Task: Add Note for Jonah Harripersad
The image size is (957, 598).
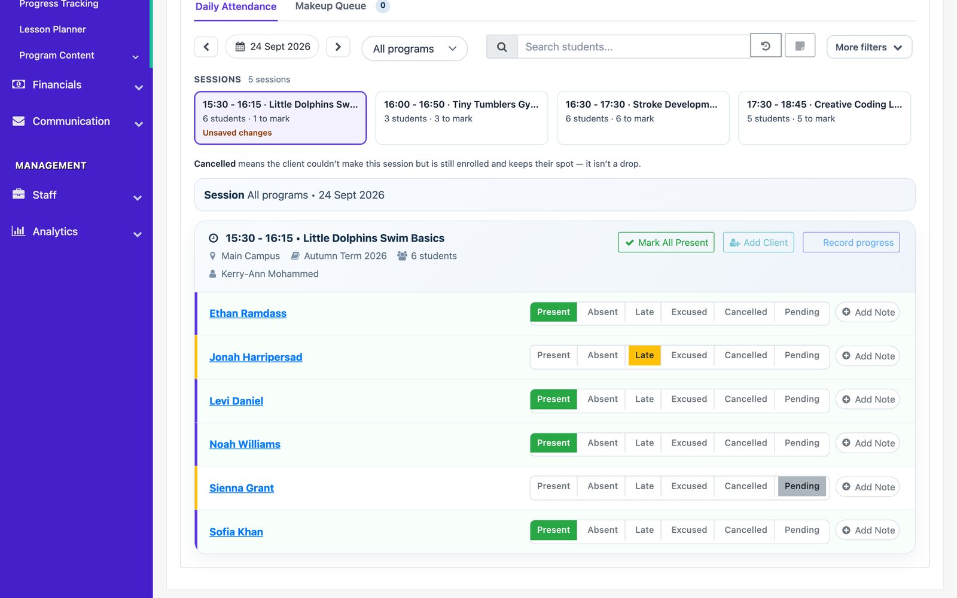Action: 867,356
